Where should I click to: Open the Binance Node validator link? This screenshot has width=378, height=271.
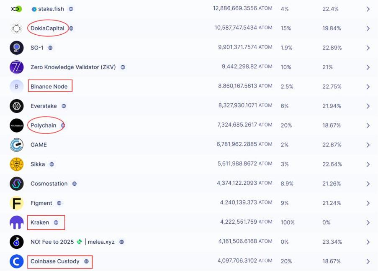pos(49,87)
